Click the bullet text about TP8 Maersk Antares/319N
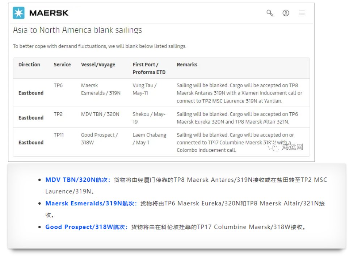The image size is (362, 259). pyautogui.click(x=186, y=185)
